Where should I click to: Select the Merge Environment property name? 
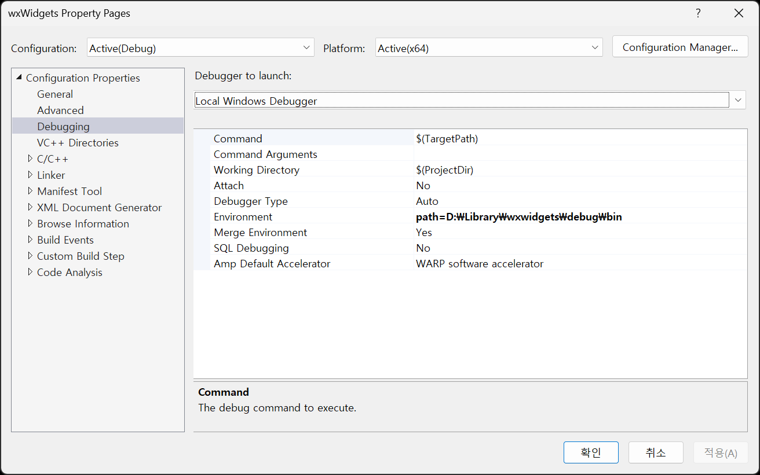click(260, 232)
